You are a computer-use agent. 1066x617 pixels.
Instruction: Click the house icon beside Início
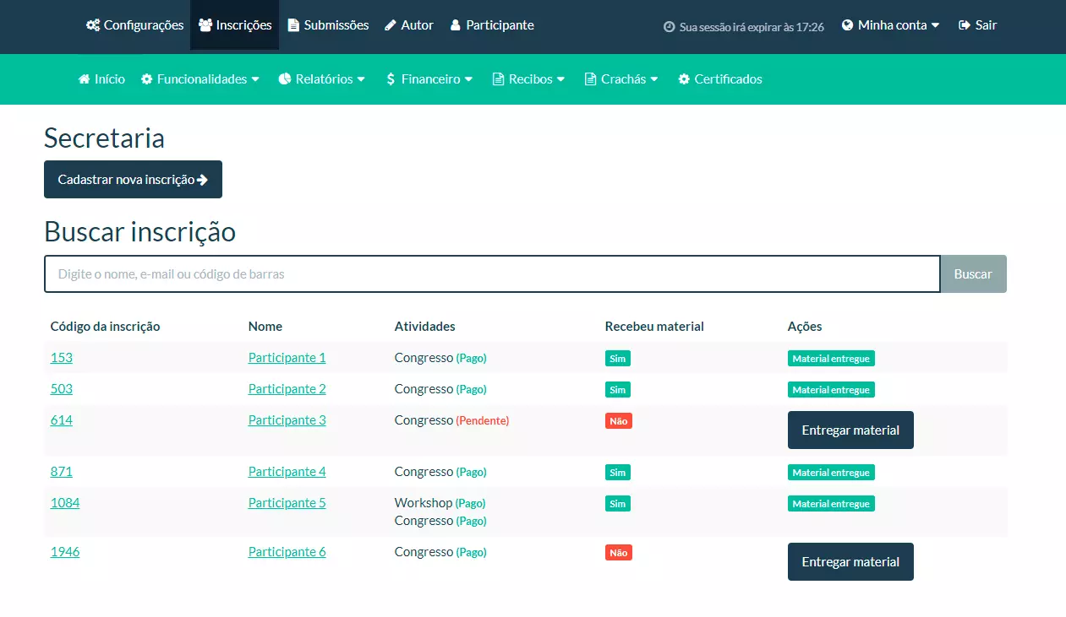[x=84, y=79]
